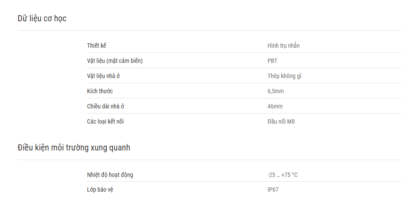Select the 'Chiều dài nhà ở' label
This screenshot has width=401, height=209.
tap(105, 106)
